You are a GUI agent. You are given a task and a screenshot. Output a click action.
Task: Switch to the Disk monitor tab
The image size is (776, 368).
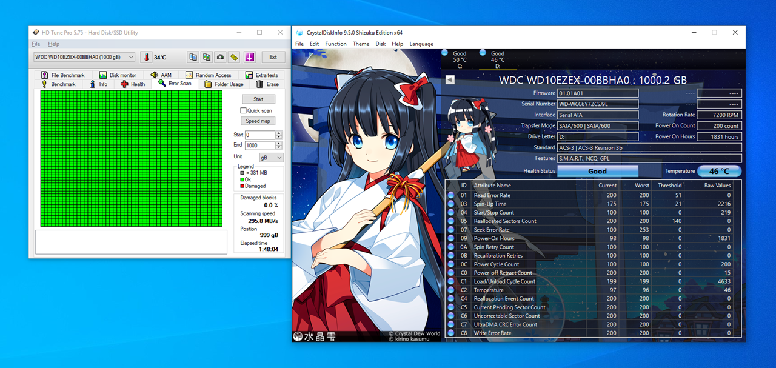(118, 75)
